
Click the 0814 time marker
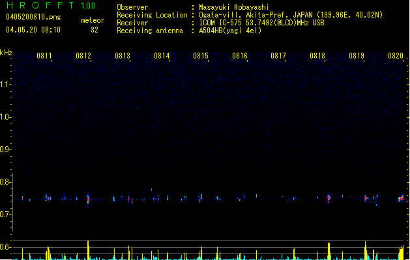pos(162,56)
